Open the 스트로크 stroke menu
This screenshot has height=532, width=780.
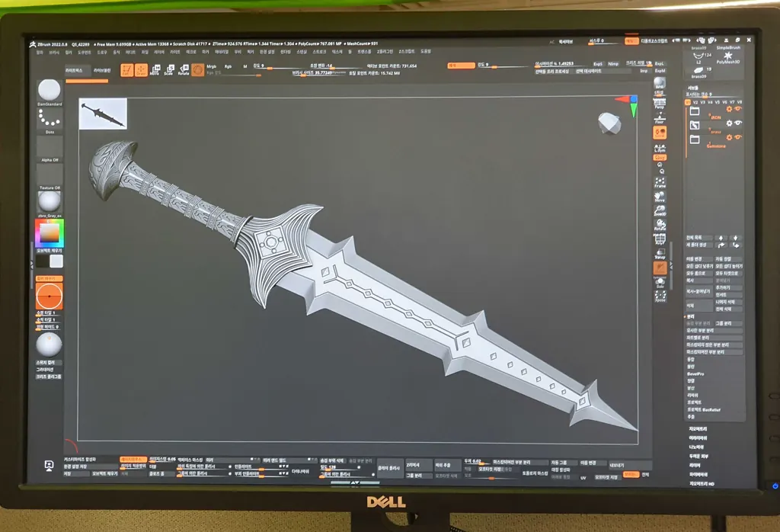tap(319, 52)
